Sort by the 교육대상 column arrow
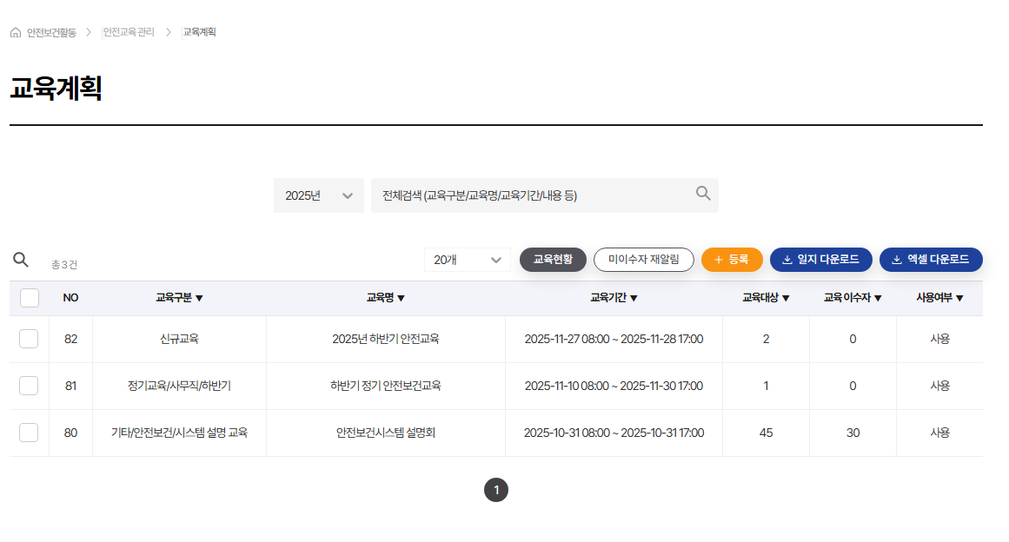This screenshot has height=542, width=1009. click(x=786, y=299)
